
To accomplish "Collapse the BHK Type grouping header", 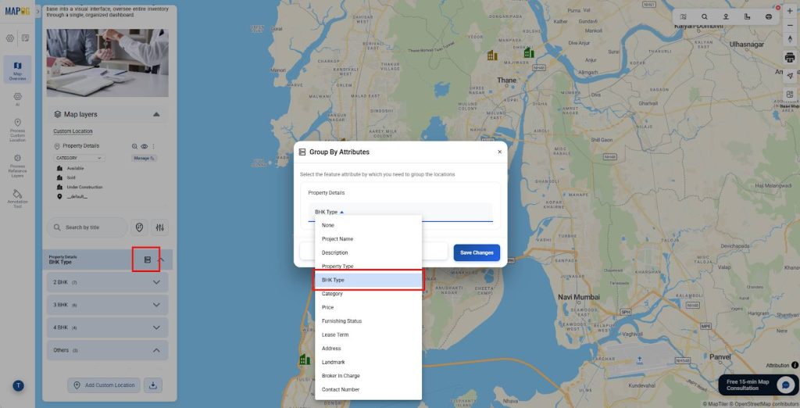I will click(x=162, y=260).
